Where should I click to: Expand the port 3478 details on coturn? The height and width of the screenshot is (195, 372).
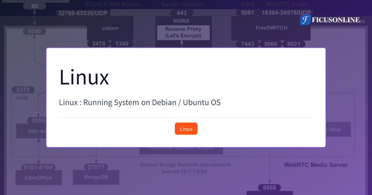[x=99, y=44]
